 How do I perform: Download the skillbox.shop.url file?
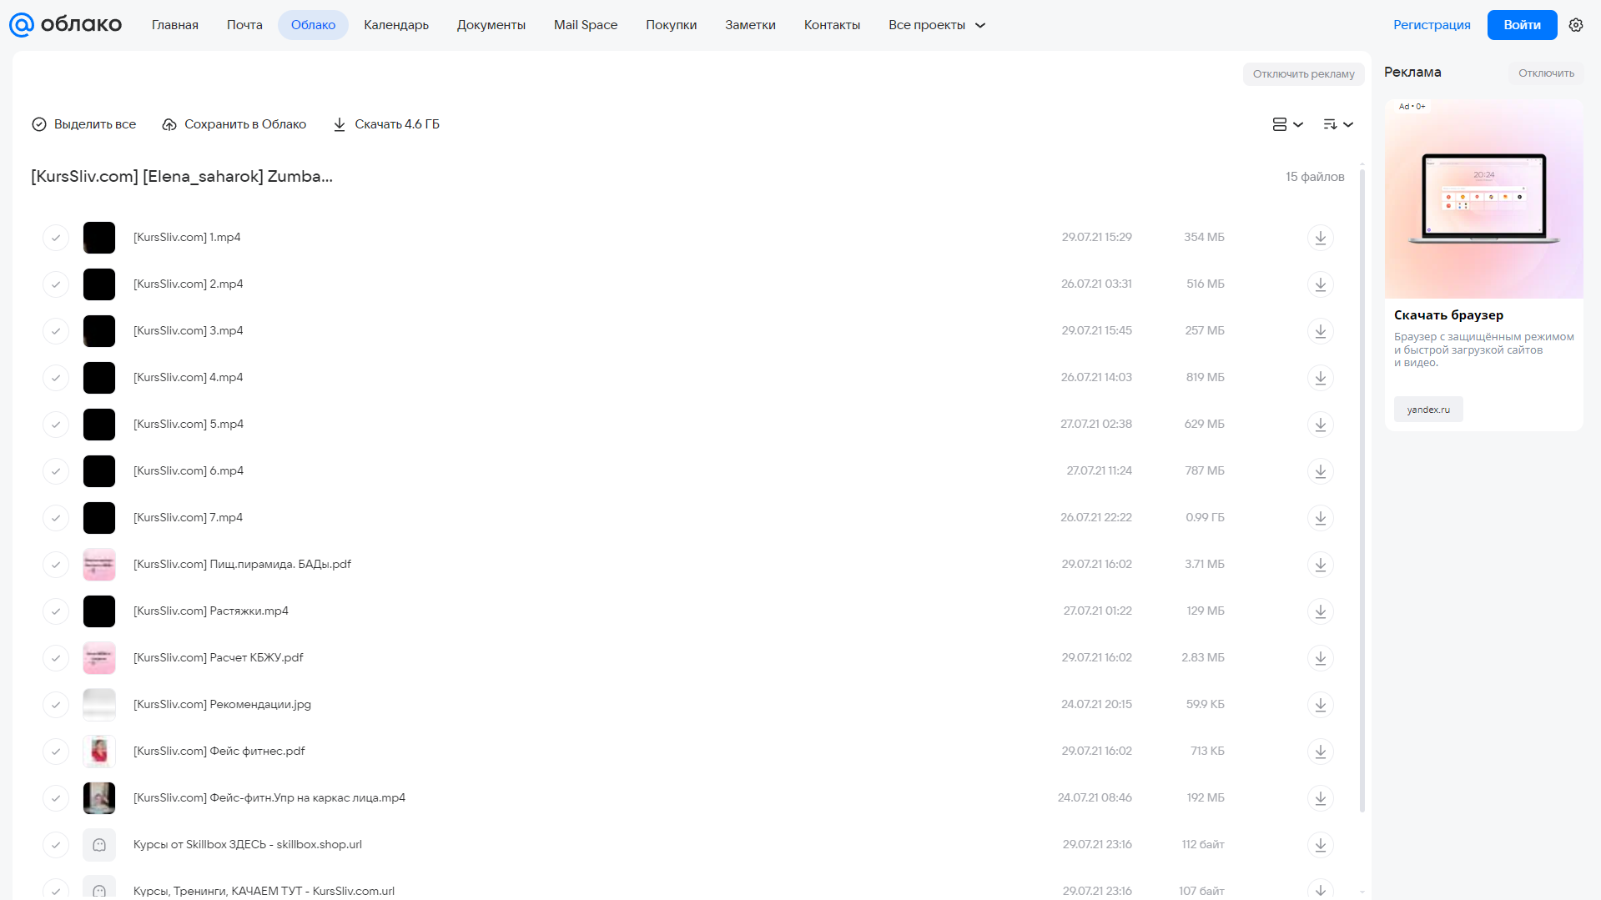tap(1320, 845)
